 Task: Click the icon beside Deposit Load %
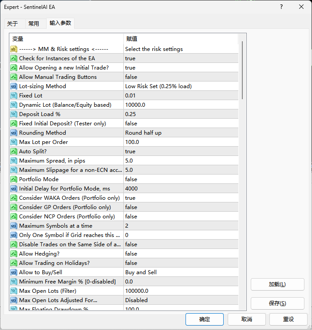pyautogui.click(x=14, y=114)
